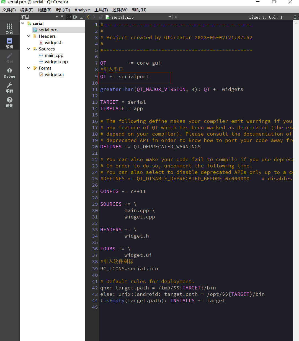
Task: Open the Analyze menu
Action: click(x=82, y=10)
